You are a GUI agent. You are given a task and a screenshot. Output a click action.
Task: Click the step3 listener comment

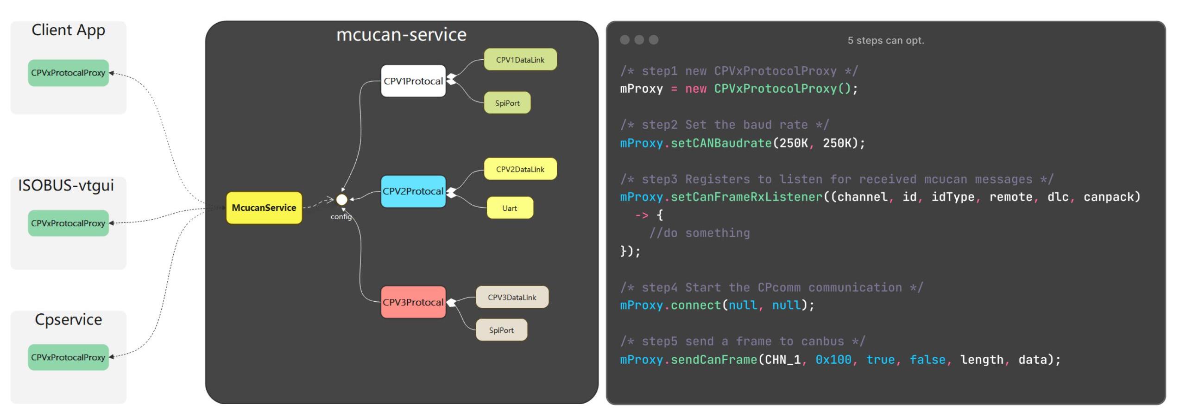click(837, 179)
